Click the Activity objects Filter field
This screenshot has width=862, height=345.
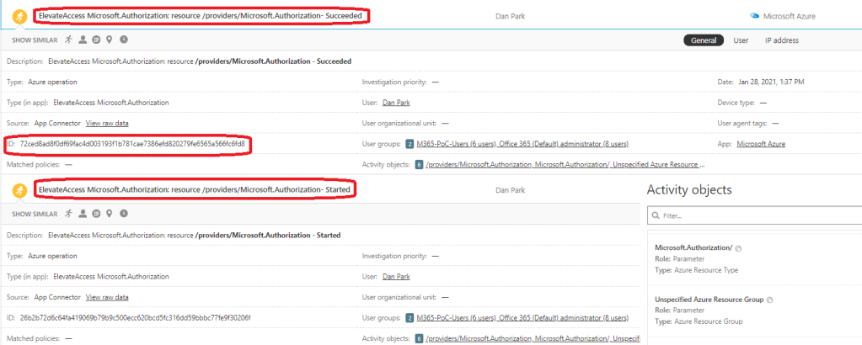click(754, 216)
